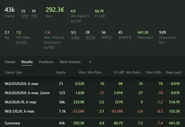The image size is (185, 127).
Task: Click the 292.3€ Won stat
Action: point(55,10)
